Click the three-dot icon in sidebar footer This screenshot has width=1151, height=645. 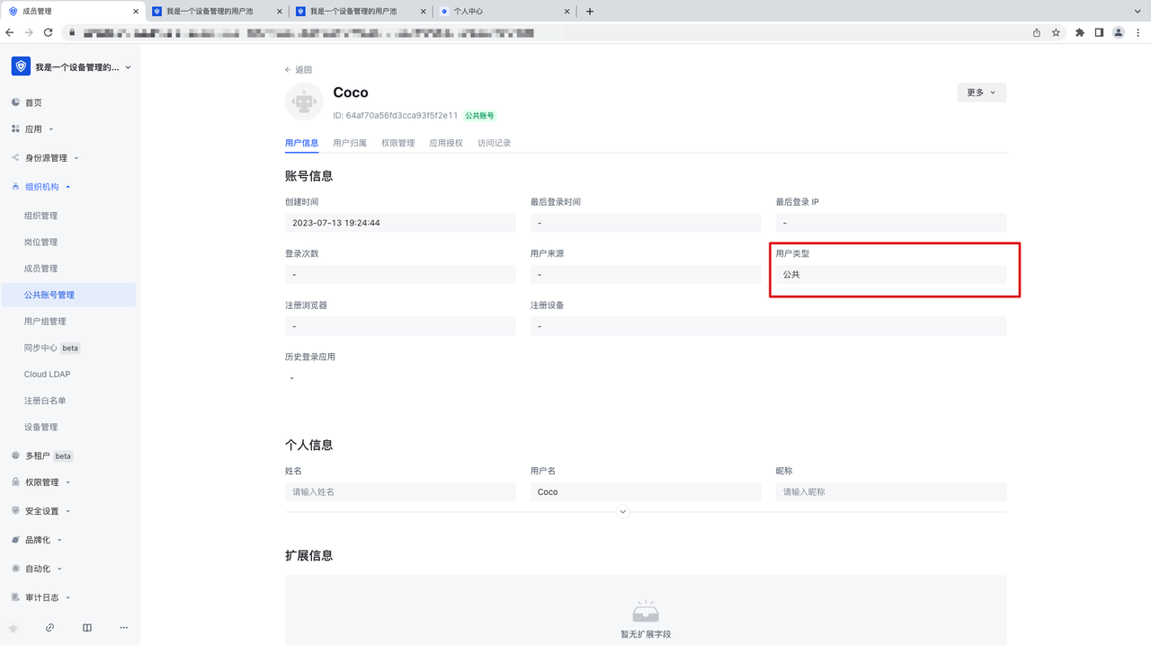[124, 628]
